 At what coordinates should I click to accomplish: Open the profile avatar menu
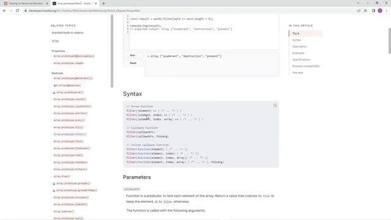tap(380, 11)
